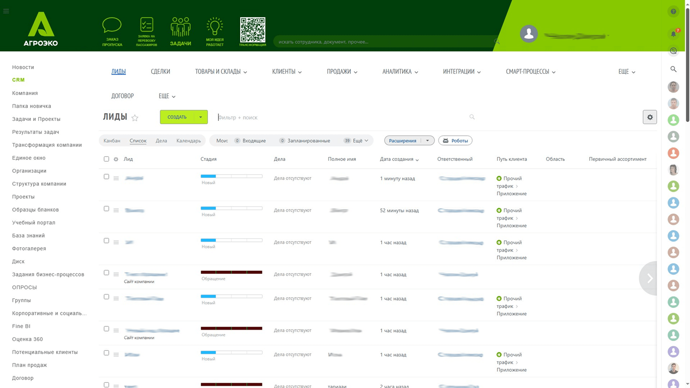Viewport: 690px width, 388px height.
Task: Expand the Смарт-процессы dropdown menu
Action: tap(531, 72)
